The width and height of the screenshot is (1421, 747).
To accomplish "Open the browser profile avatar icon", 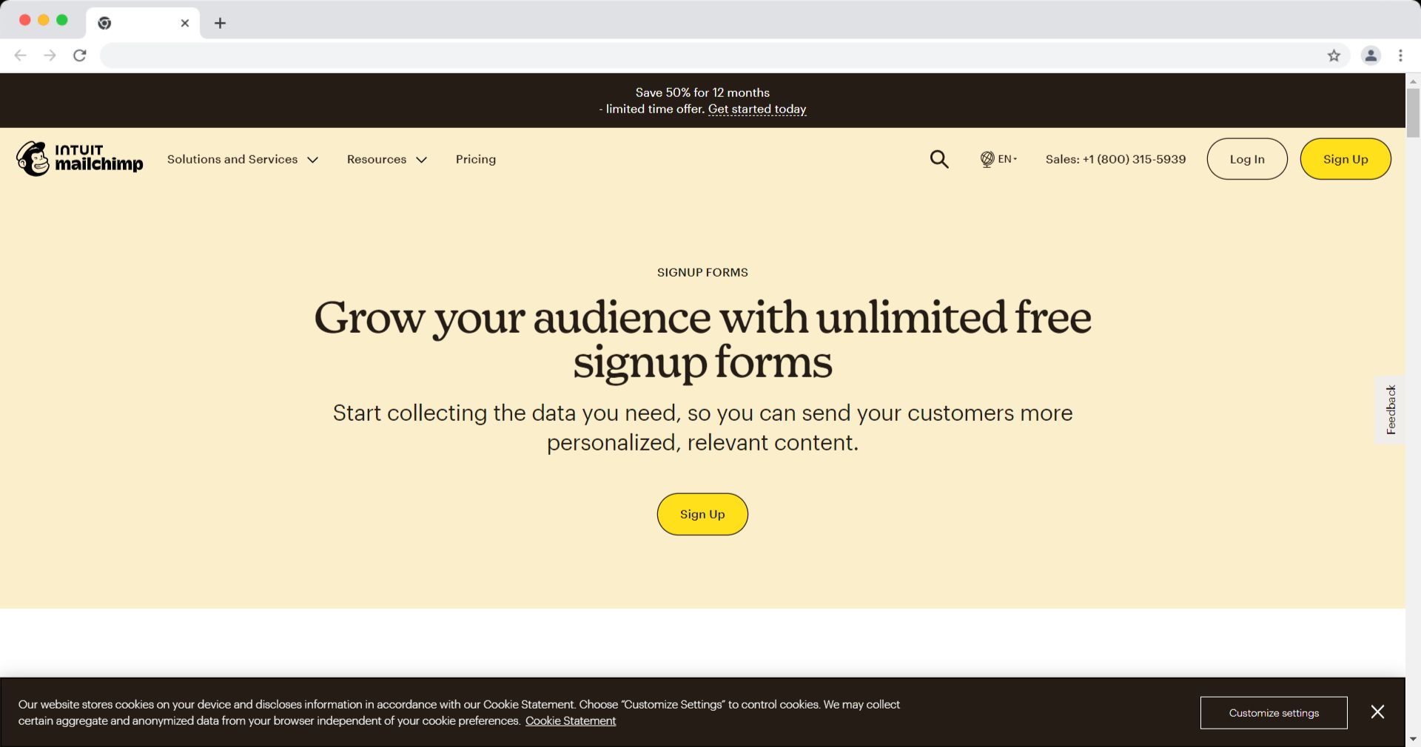I will 1371,55.
